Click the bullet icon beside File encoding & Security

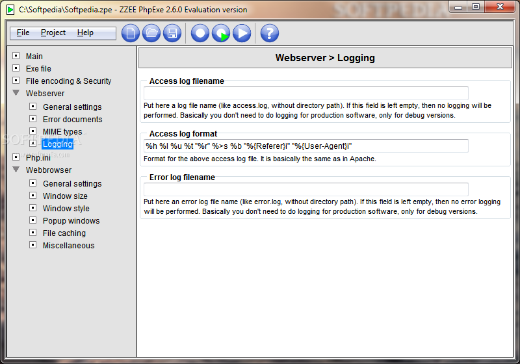coord(16,80)
